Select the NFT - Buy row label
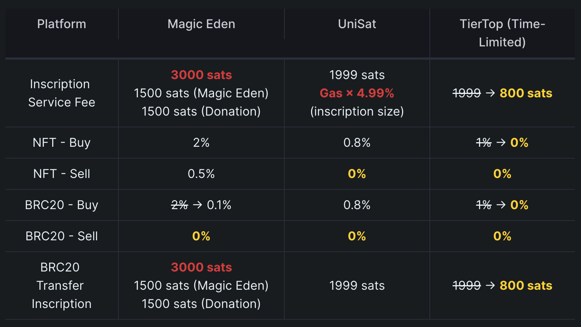Screen dimensions: 581x327 point(62,143)
